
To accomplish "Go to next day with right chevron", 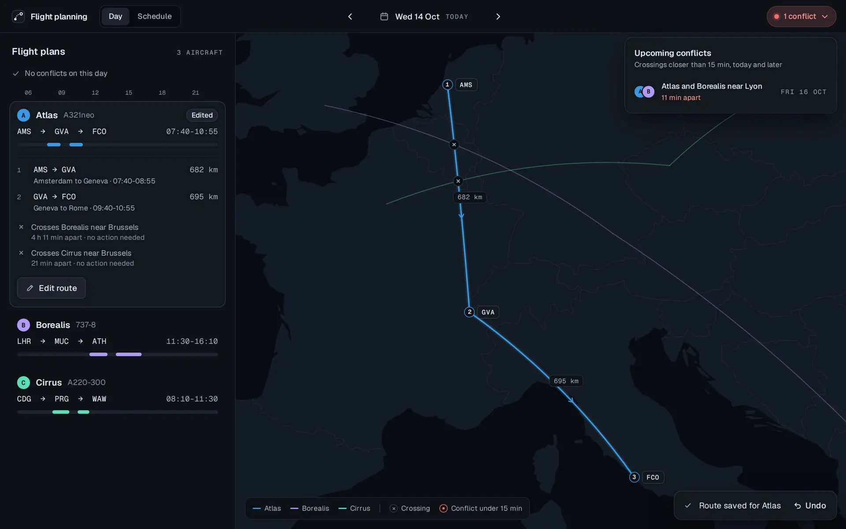I will click(x=498, y=16).
